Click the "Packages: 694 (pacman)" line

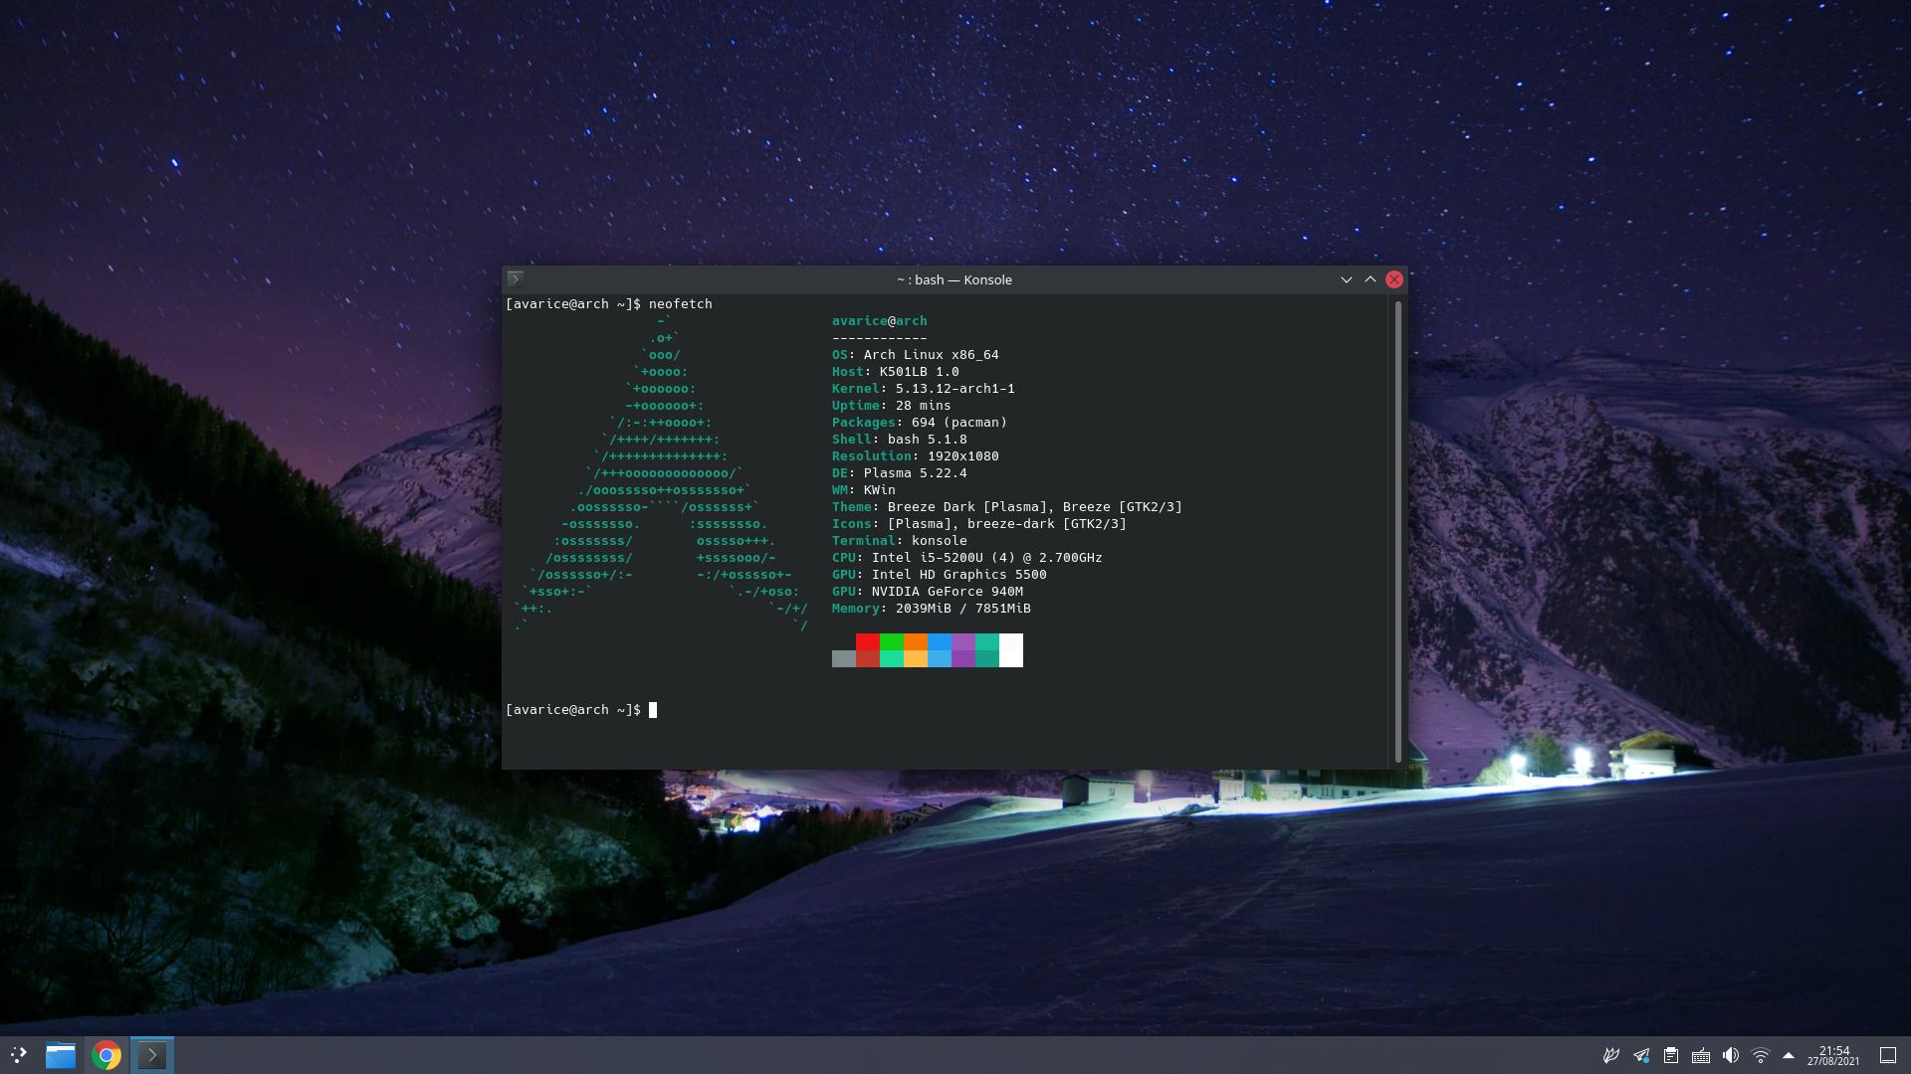coord(920,423)
